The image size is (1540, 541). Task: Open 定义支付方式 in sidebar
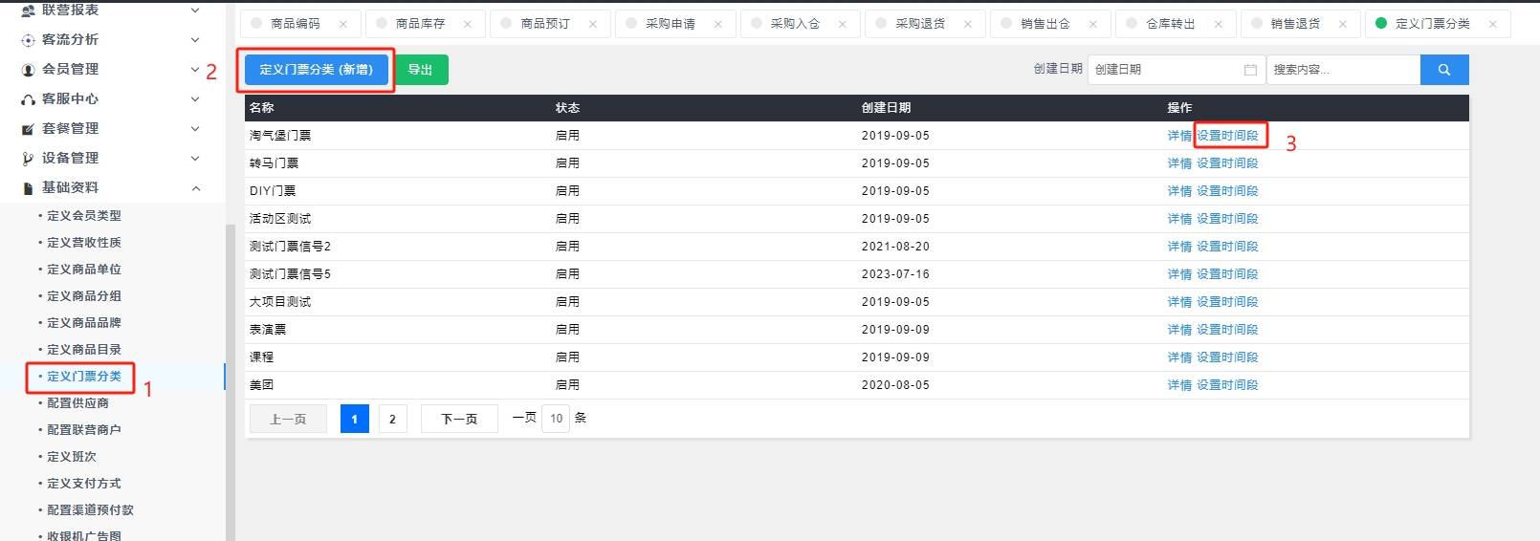click(x=84, y=484)
